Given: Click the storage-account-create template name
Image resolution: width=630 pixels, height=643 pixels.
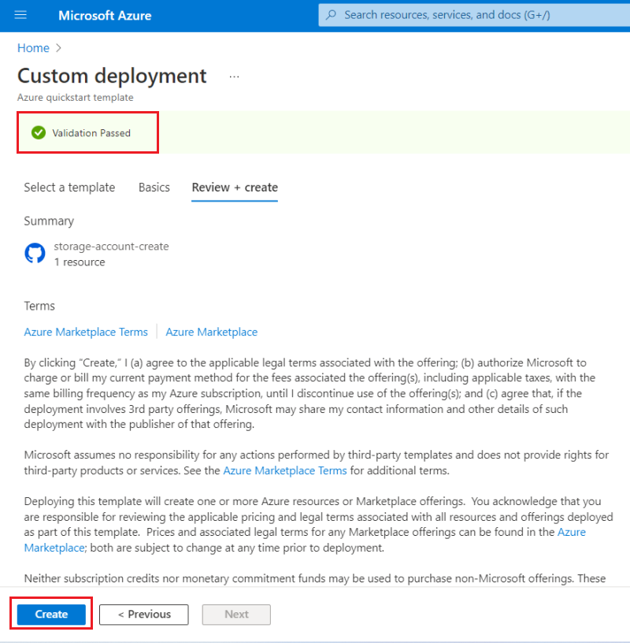Looking at the screenshot, I should click(111, 246).
